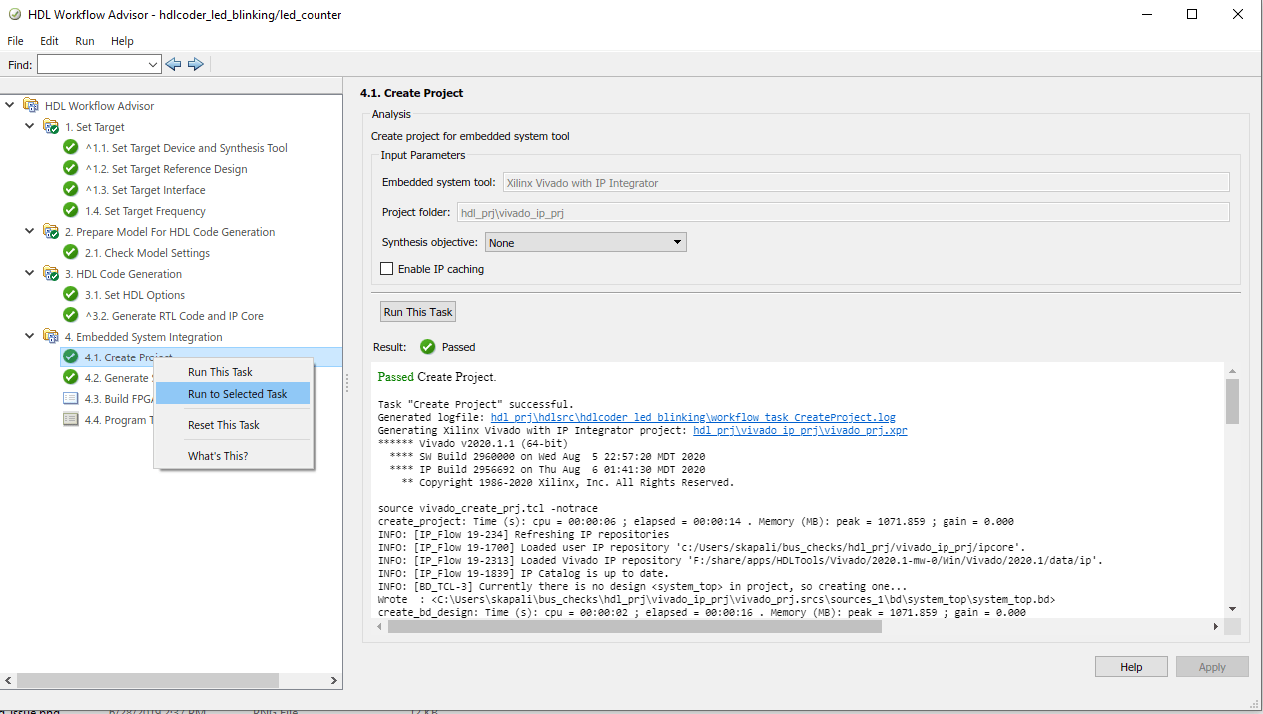Click the Set Target folder icon
This screenshot has height=714, width=1263.
50,127
